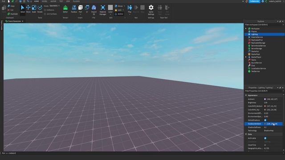
Task: Select Players in Explorer
Action: point(254,32)
